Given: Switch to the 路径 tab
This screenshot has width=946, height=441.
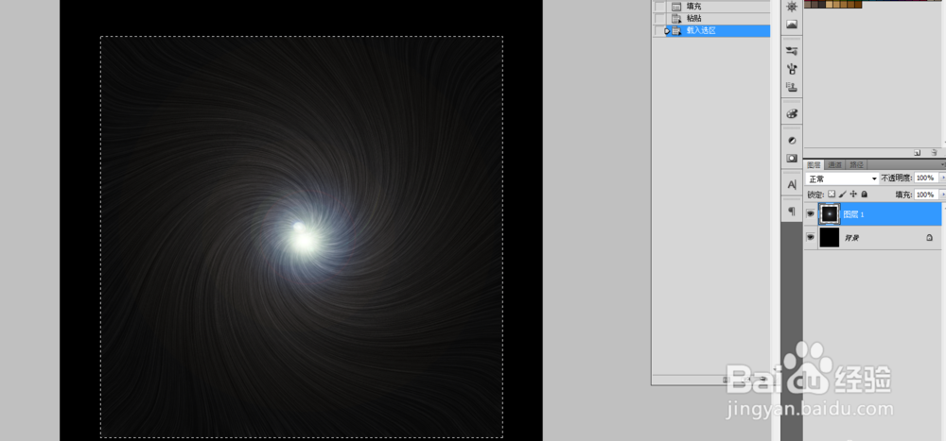Looking at the screenshot, I should coord(856,164).
